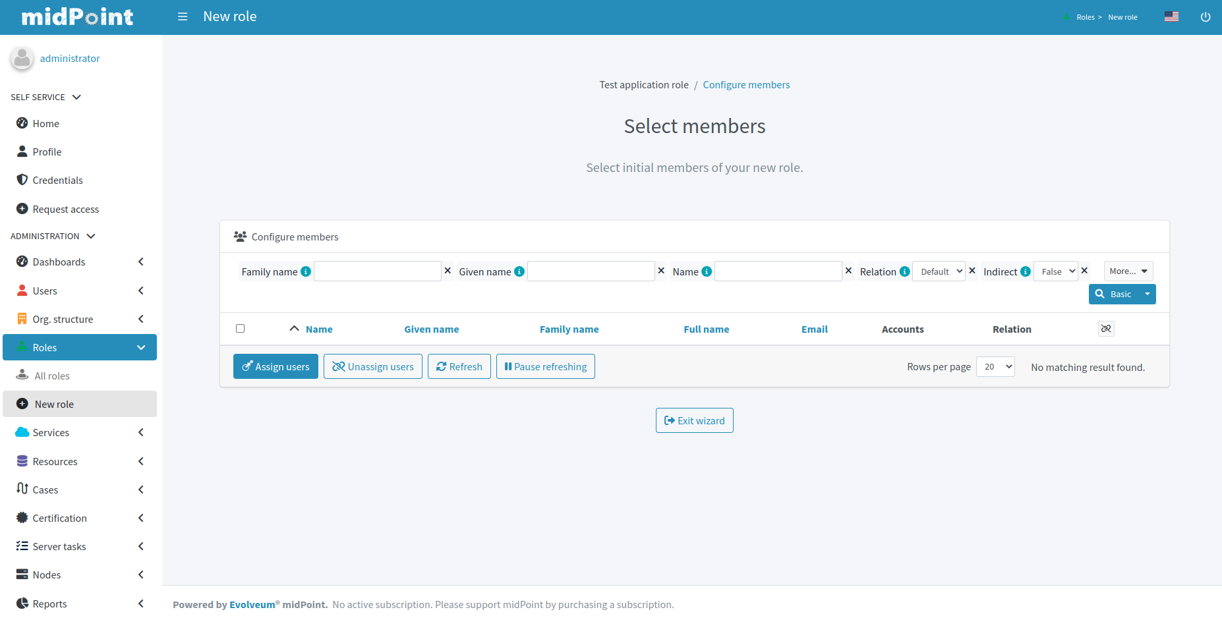Click into the Family name search field
This screenshot has height=618, width=1222.
pyautogui.click(x=377, y=271)
